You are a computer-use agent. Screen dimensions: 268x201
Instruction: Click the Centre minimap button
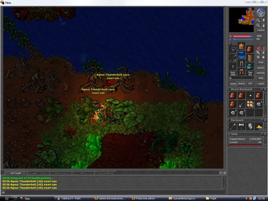(x=261, y=30)
